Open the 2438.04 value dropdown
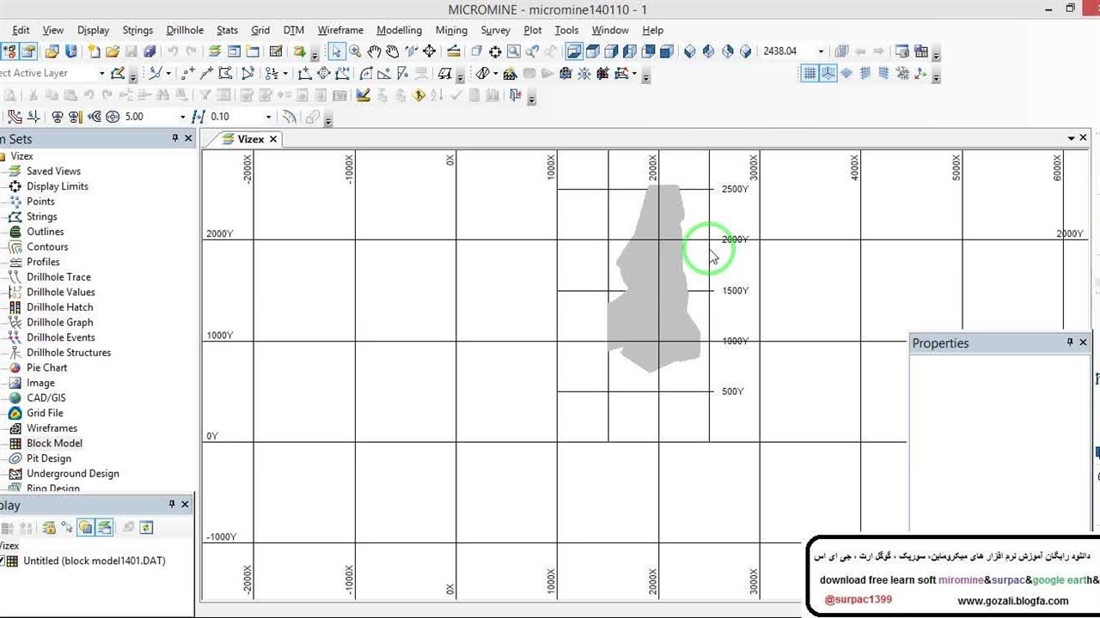Screen dimensions: 1100x618 tap(821, 51)
